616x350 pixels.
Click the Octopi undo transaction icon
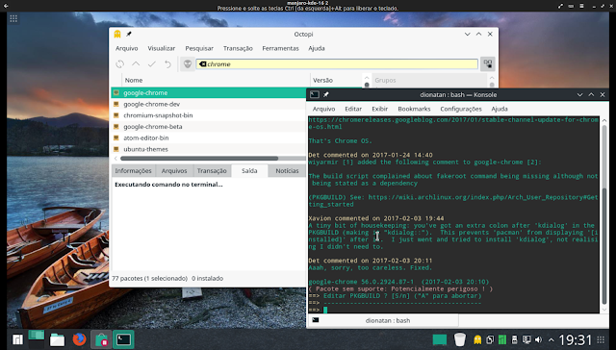click(x=167, y=64)
